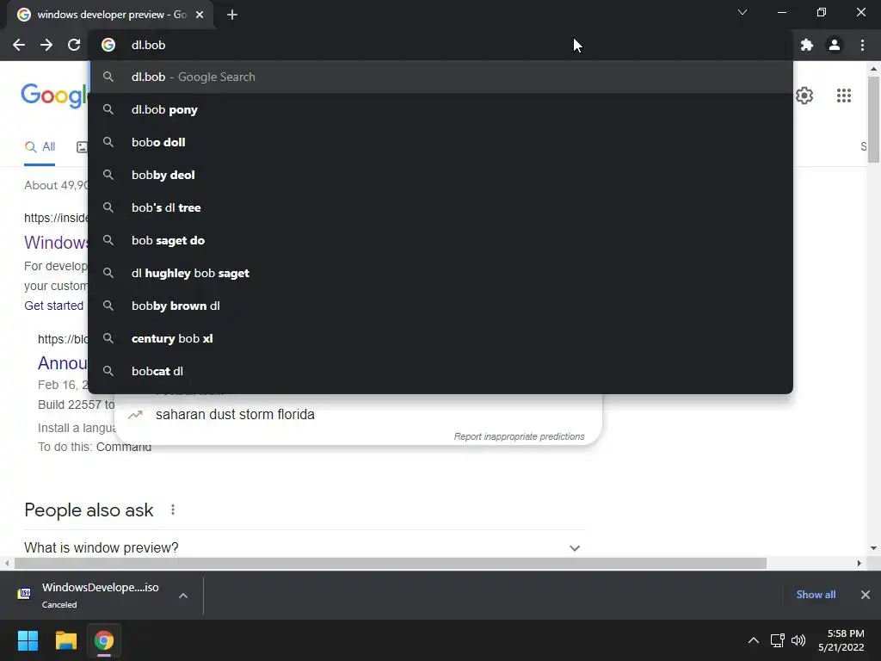Screen dimensions: 881x661
Task: Pick the 'bobby deol' suggestion
Action: tap(440, 175)
